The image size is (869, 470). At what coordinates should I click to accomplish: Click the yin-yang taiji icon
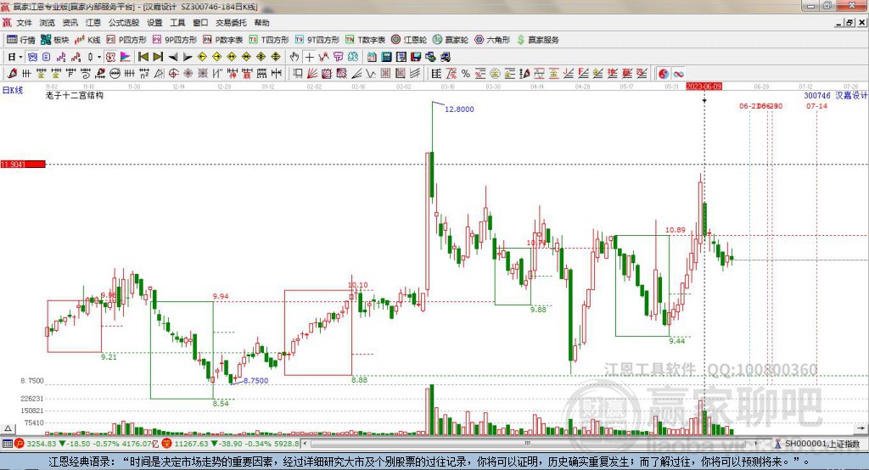(x=664, y=74)
